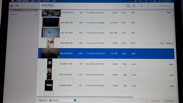The width and height of the screenshot is (183, 103).
Task: Open the Image Capture menu
Action: [23, 1]
